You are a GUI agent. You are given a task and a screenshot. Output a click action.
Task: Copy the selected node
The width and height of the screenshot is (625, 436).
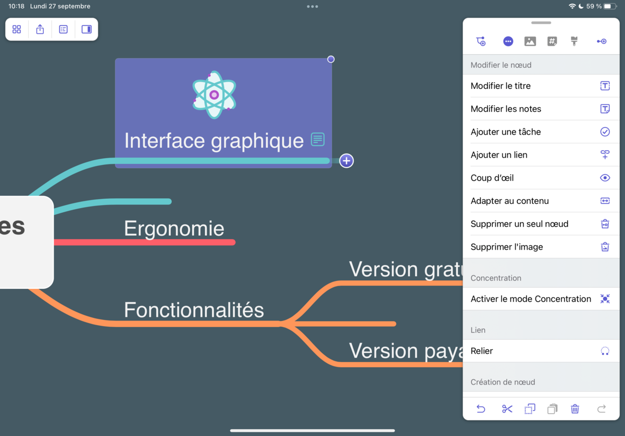coord(530,409)
